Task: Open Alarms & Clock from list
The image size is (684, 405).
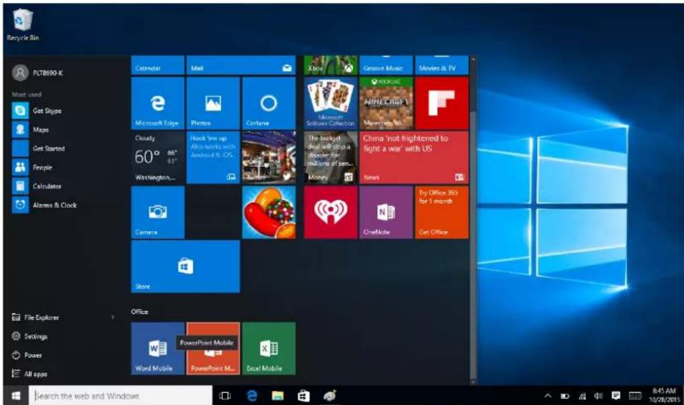Action: [44, 205]
